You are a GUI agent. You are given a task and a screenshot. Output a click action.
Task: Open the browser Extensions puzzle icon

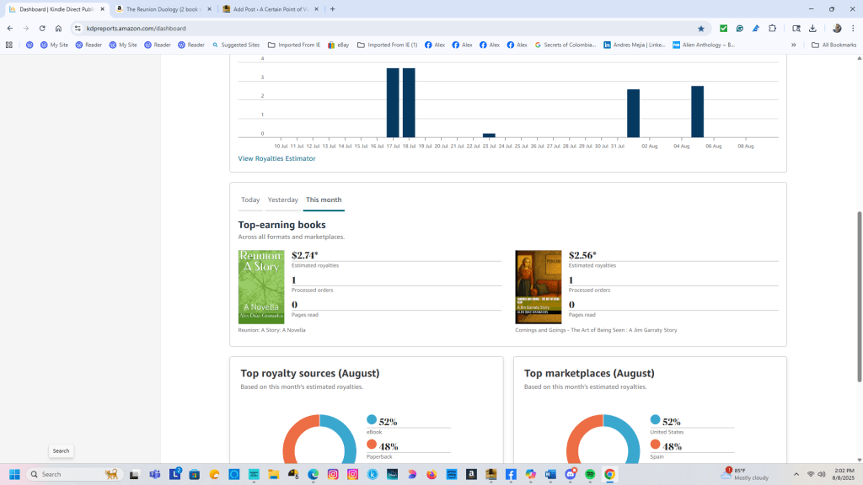(773, 28)
